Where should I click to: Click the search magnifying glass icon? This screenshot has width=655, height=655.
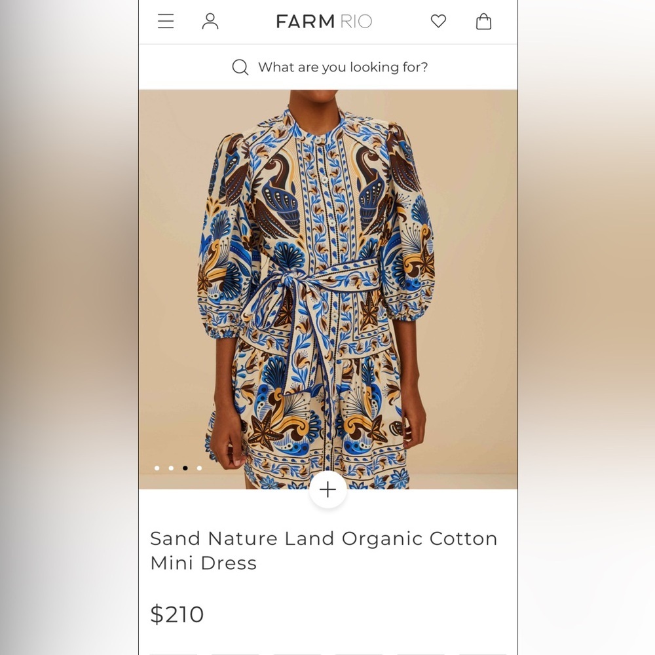[240, 67]
